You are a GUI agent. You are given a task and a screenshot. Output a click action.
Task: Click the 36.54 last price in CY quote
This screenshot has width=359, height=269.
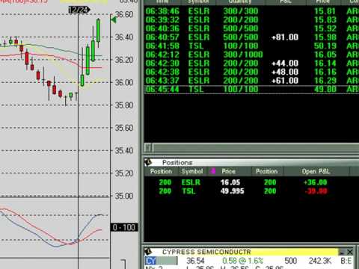tap(195, 261)
